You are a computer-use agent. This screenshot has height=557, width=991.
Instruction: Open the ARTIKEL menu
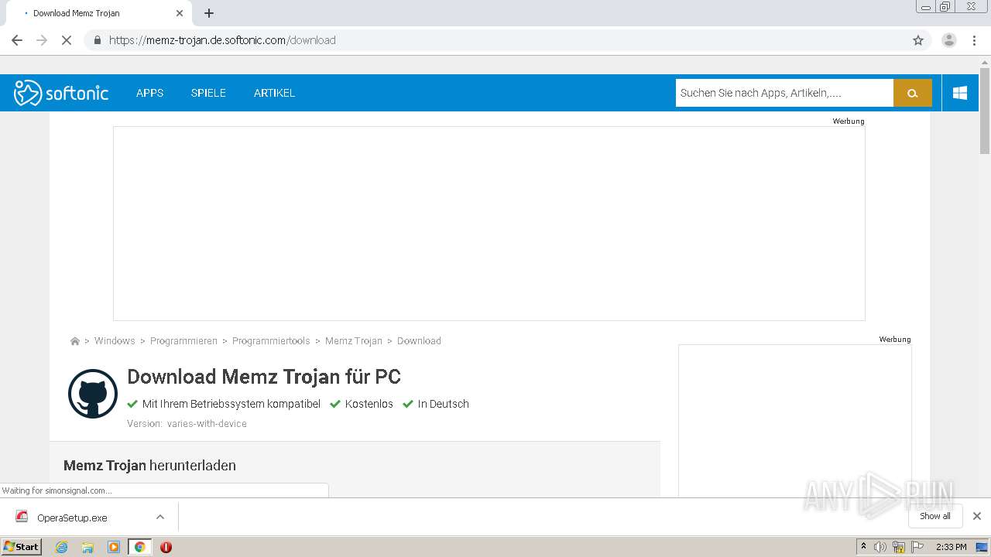(x=274, y=93)
